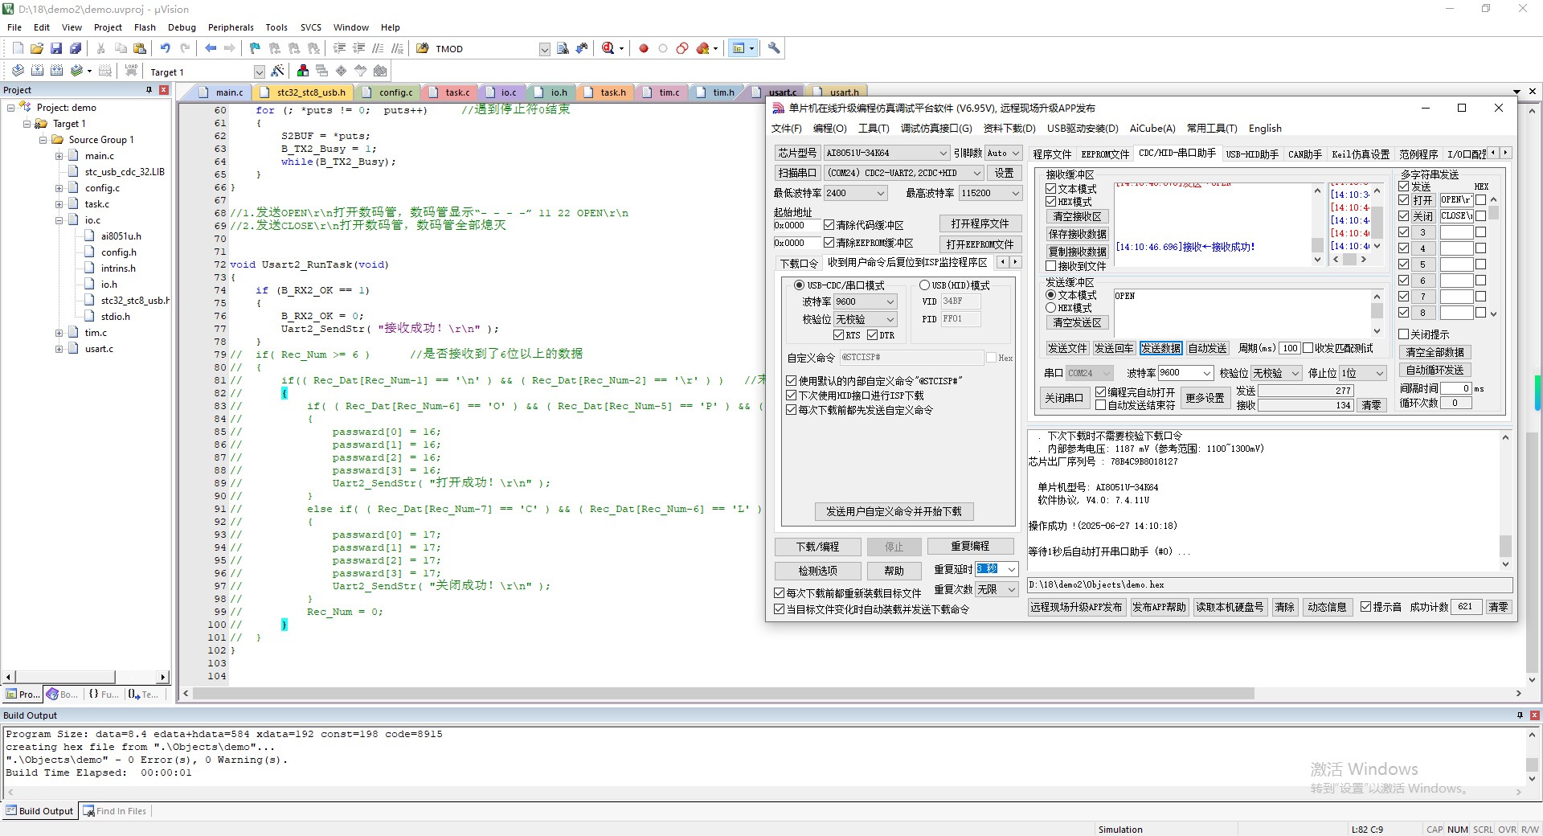
Task: Click the Open file folder icon
Action: click(37, 49)
